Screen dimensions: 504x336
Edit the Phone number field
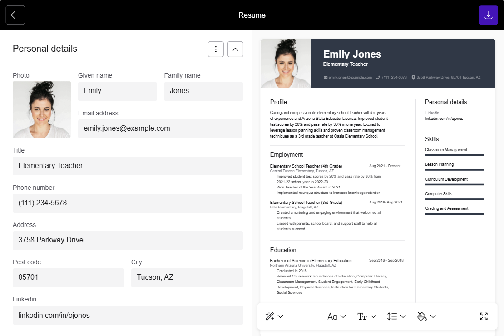point(127,203)
